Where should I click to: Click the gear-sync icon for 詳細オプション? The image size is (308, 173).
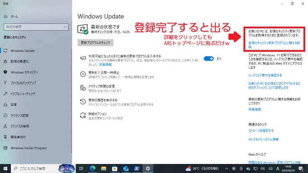(83, 115)
